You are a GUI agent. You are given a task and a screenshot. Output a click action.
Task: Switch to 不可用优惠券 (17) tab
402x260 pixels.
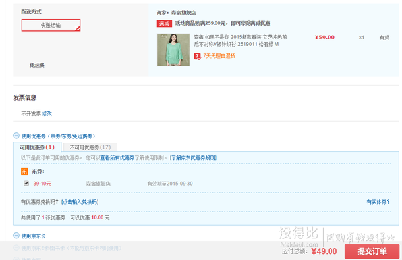tap(90, 147)
